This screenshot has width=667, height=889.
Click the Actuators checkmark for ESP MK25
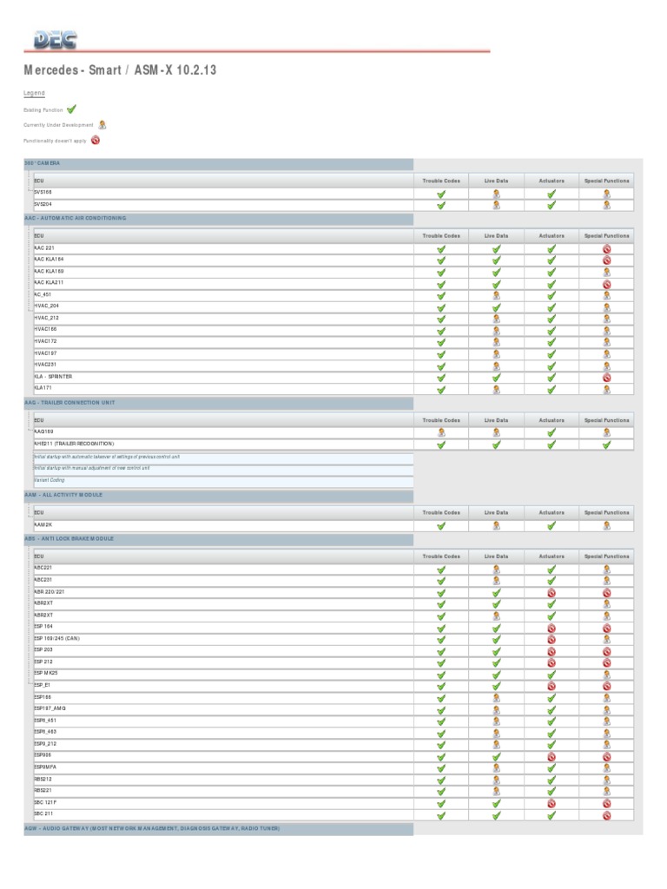pos(551,675)
